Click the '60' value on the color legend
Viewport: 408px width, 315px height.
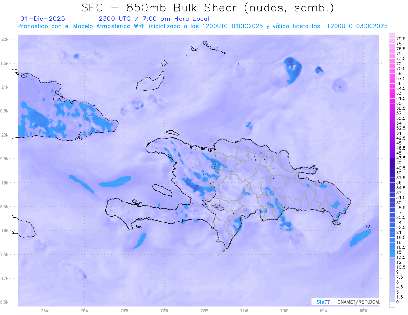point(399,103)
